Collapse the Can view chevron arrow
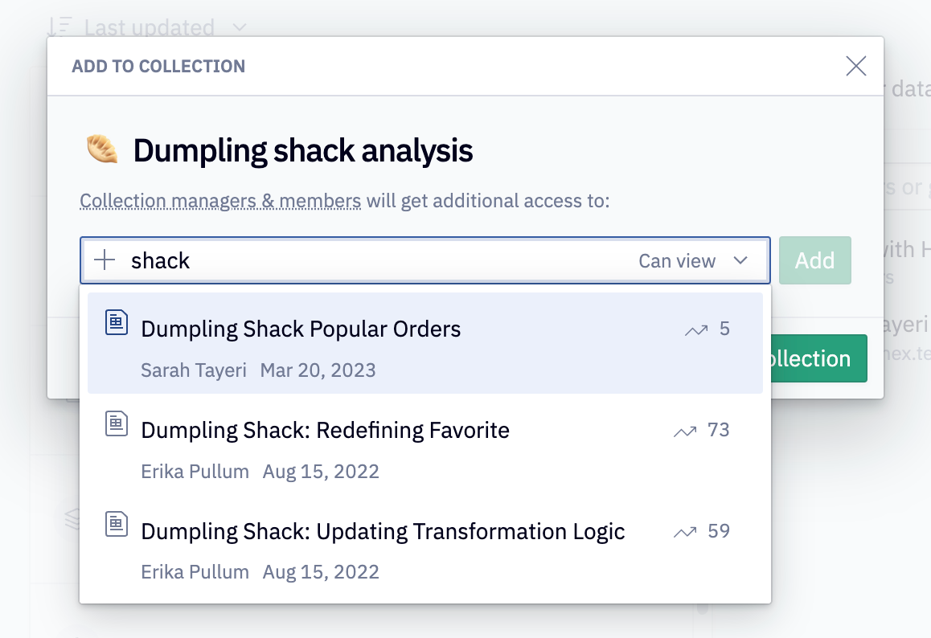 (739, 260)
